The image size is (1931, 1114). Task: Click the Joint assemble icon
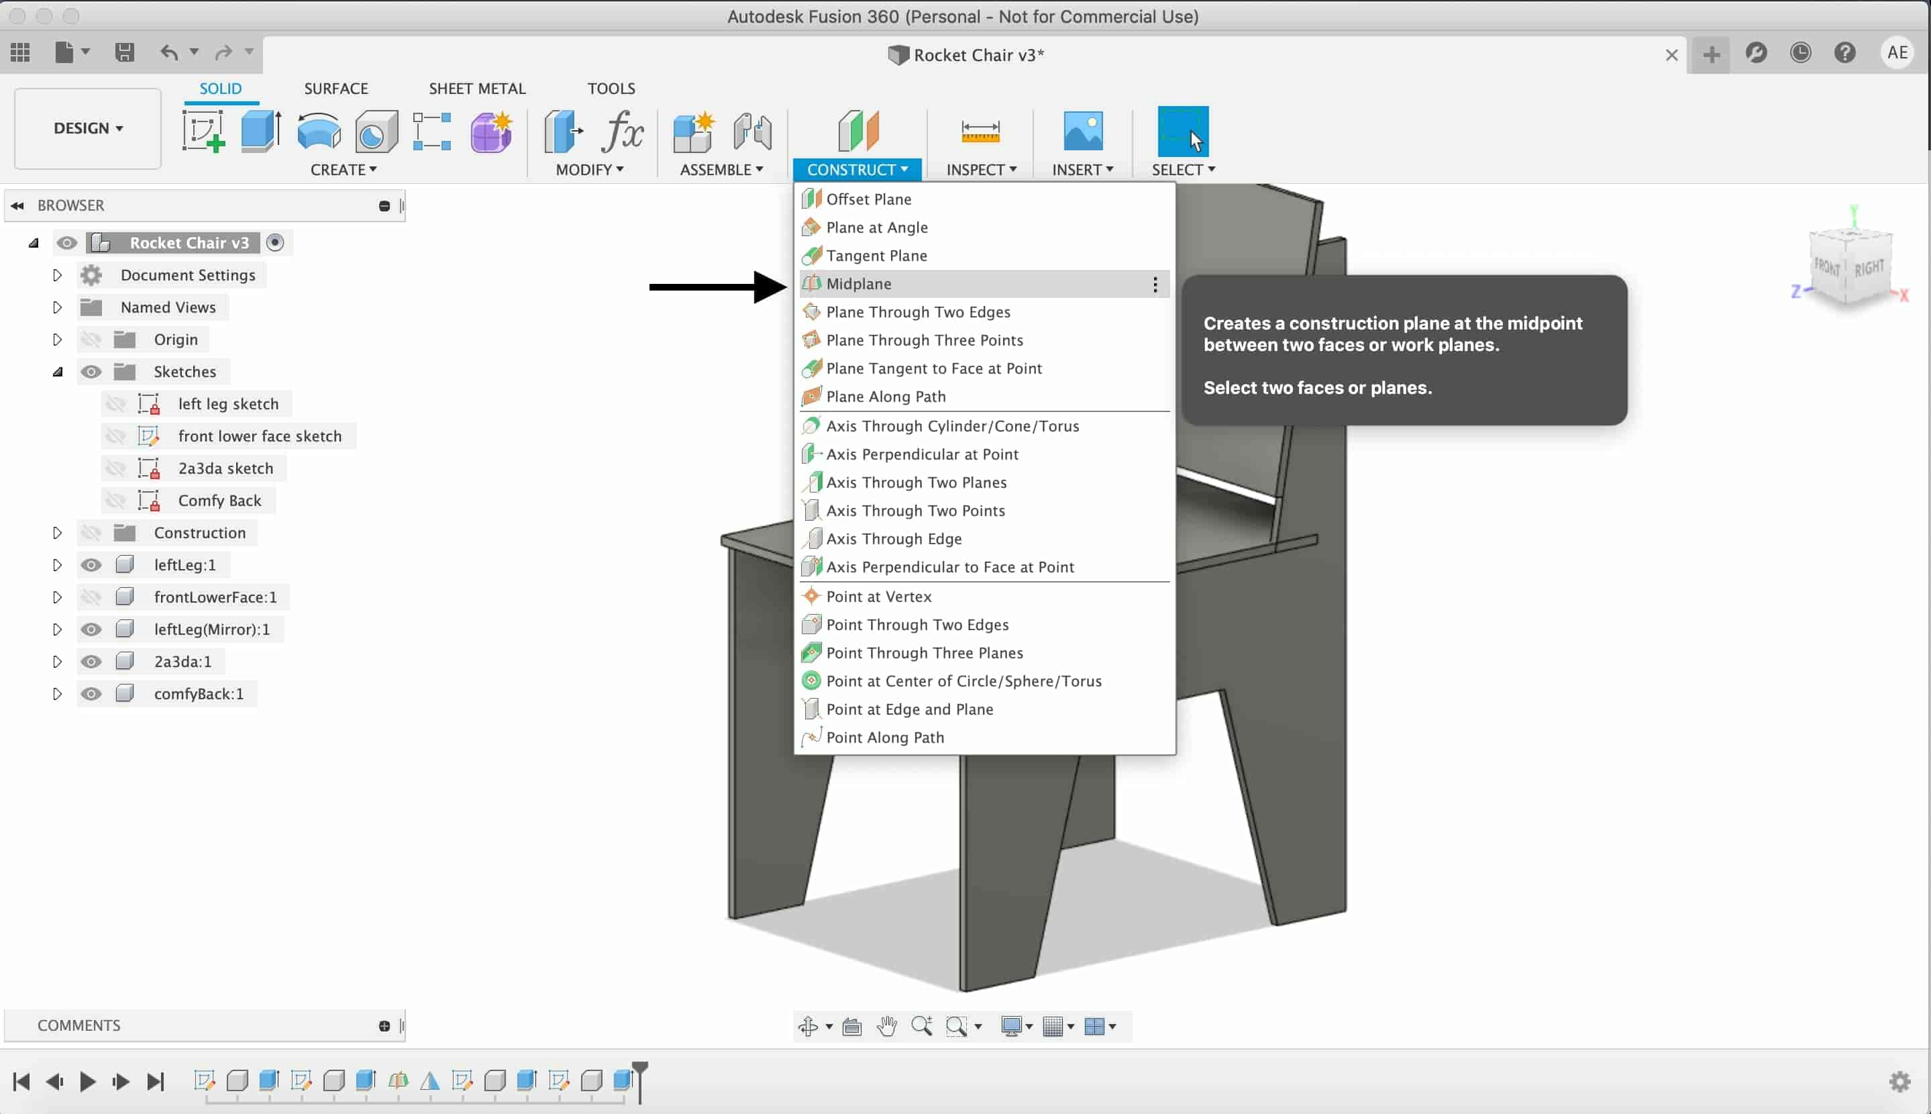click(753, 131)
